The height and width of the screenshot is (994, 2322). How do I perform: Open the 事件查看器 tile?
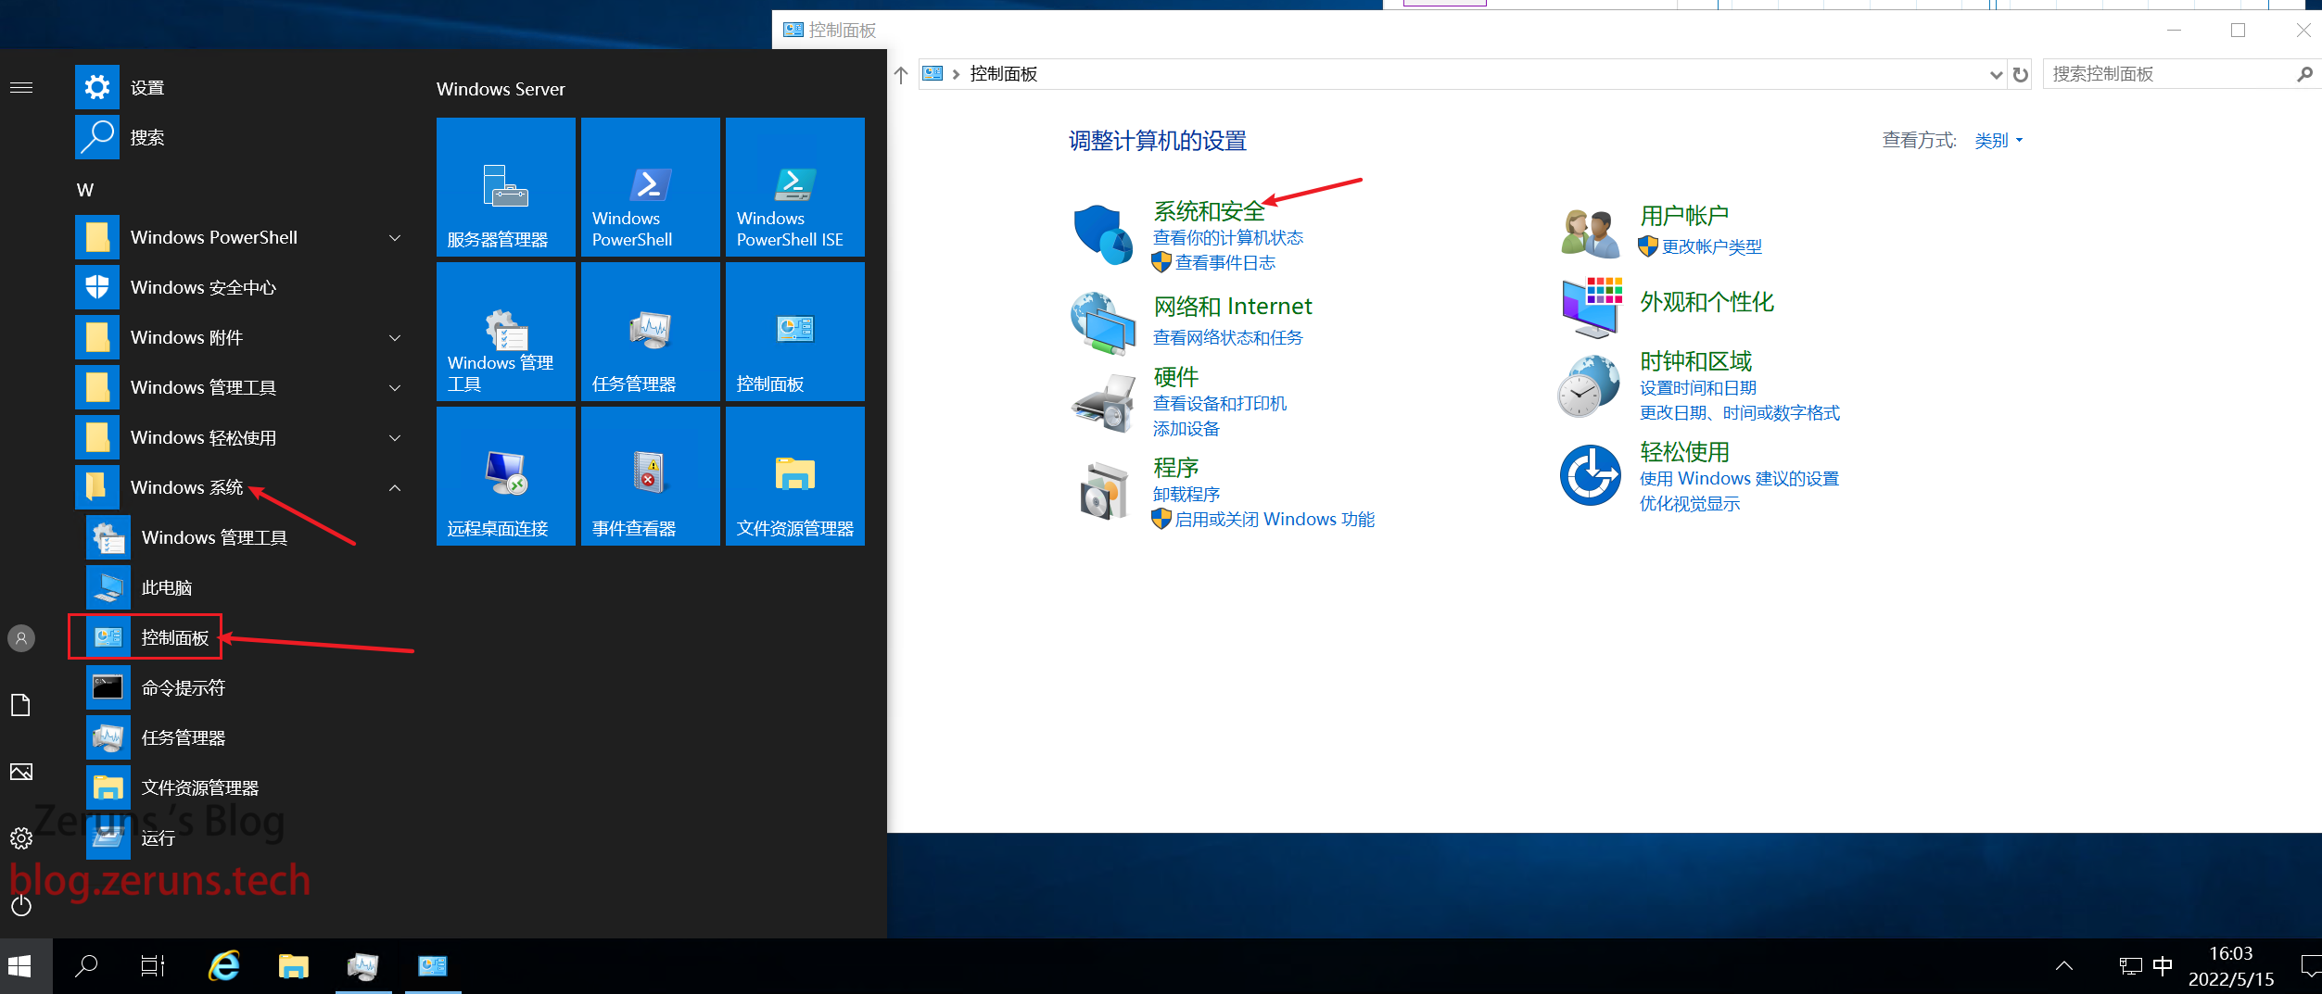[x=651, y=476]
